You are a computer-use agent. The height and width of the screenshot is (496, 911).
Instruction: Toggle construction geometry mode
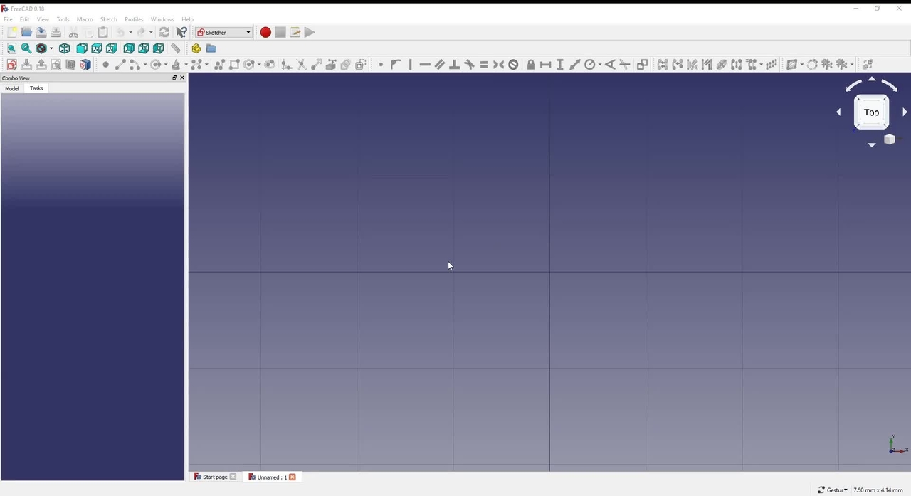pyautogui.click(x=361, y=65)
